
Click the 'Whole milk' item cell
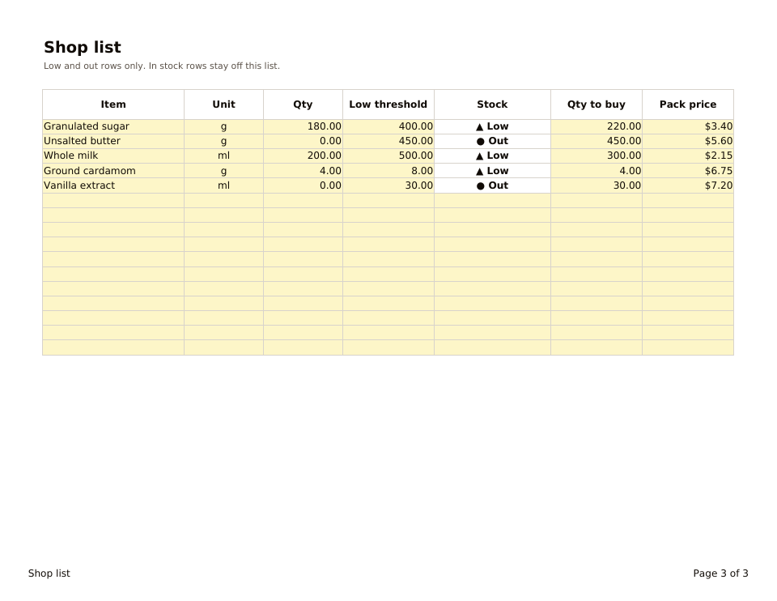click(x=113, y=156)
